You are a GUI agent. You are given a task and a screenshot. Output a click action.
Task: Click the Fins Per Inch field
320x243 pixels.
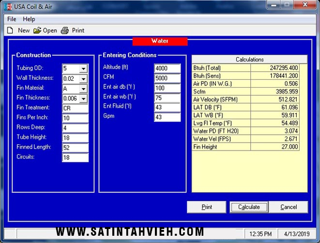coord(75,118)
